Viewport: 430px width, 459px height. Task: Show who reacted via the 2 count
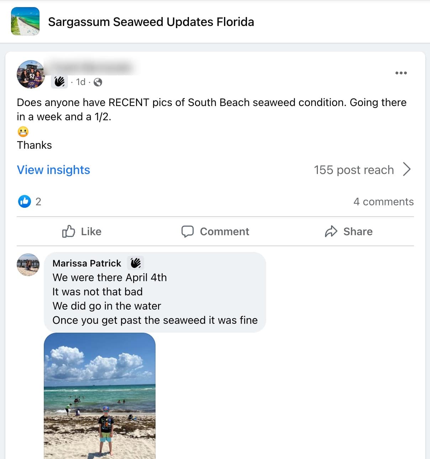click(x=38, y=202)
